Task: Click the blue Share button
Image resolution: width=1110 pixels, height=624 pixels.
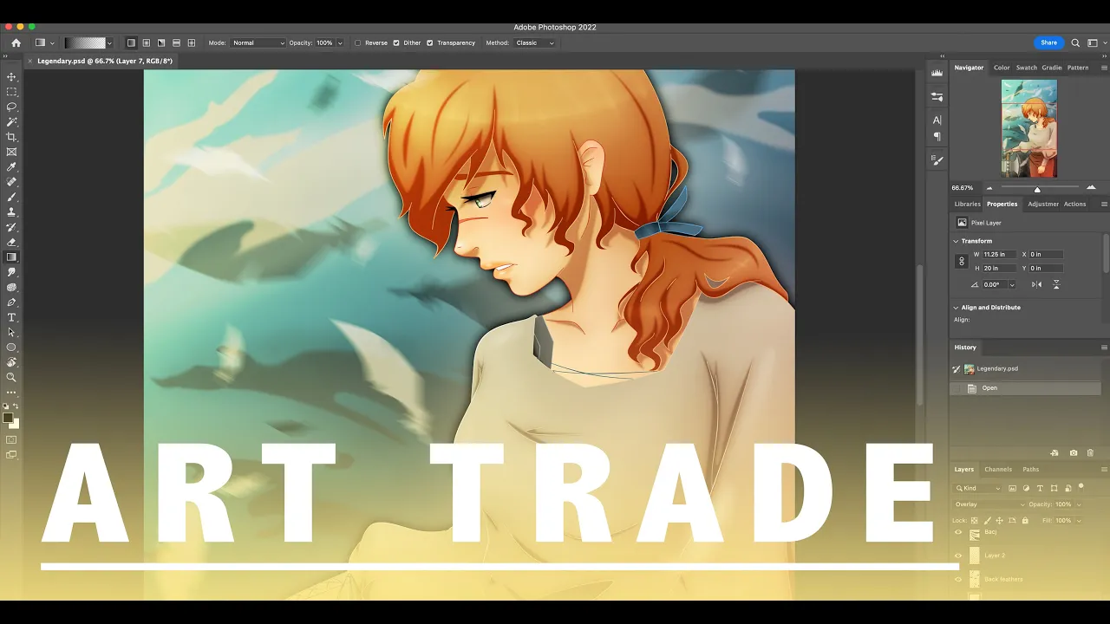Action: pos(1048,42)
